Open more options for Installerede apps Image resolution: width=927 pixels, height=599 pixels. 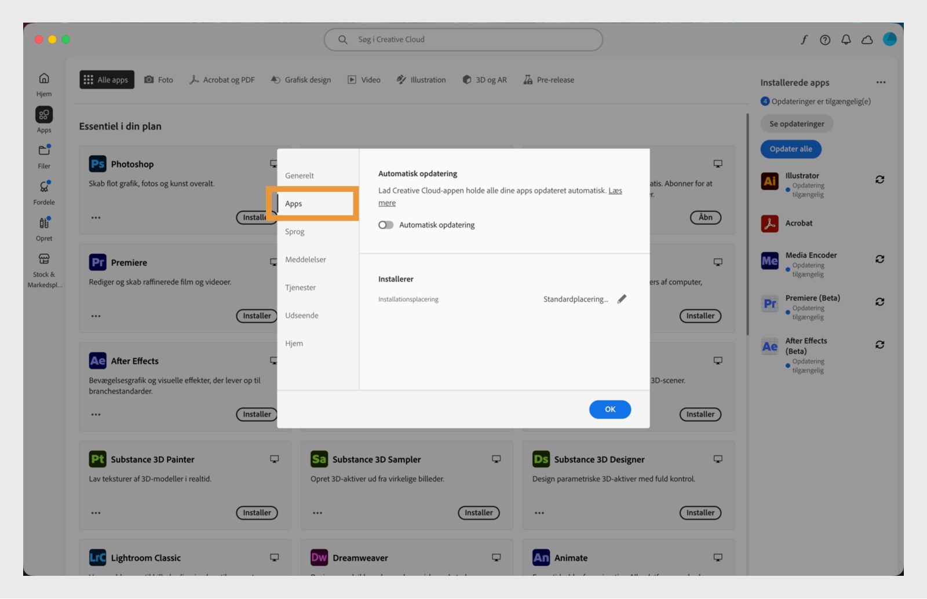[881, 82]
